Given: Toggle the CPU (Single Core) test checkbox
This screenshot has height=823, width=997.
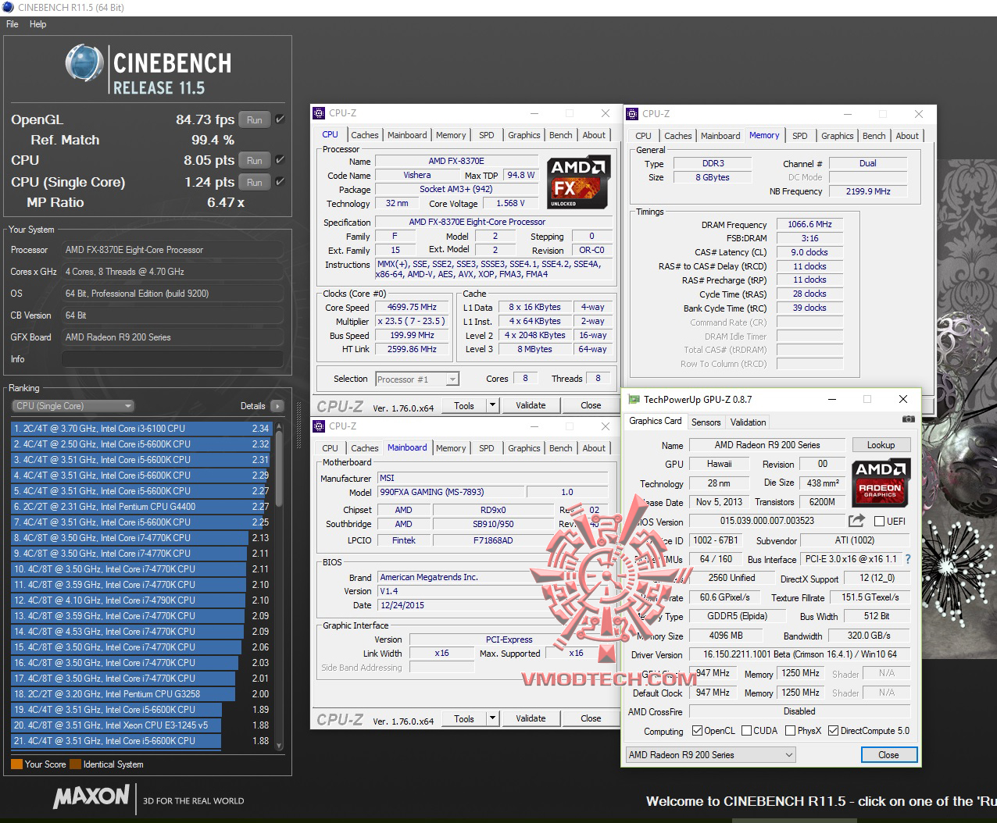Looking at the screenshot, I should 280,182.
